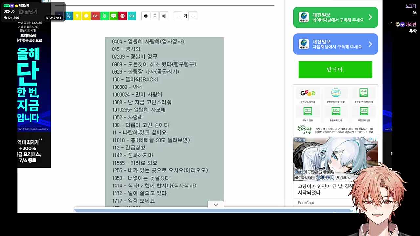Share via red Google+ icon
Image resolution: width=420 pixels, height=236 pixels.
pyautogui.click(x=95, y=16)
